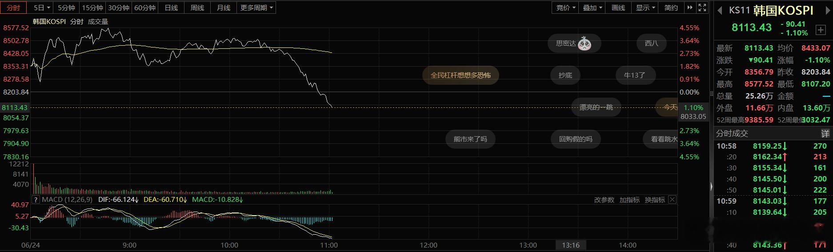Click the DEA:-60.710 value
The width and height of the screenshot is (833, 252).
165,200
